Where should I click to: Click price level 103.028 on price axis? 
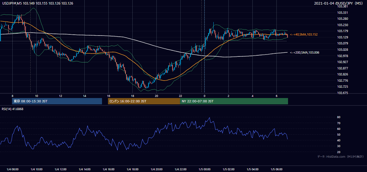point(343,50)
